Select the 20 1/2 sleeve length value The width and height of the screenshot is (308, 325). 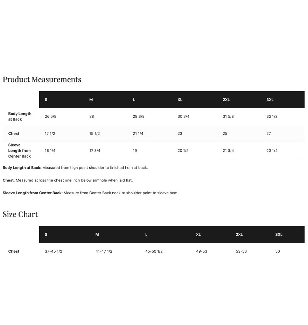coord(183,151)
